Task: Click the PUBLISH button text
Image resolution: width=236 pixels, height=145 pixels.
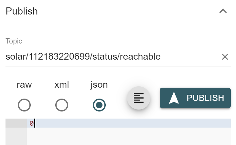Action: tap(205, 98)
